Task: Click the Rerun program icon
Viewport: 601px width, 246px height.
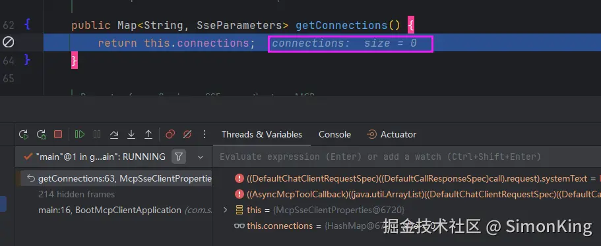Action: tap(24, 134)
